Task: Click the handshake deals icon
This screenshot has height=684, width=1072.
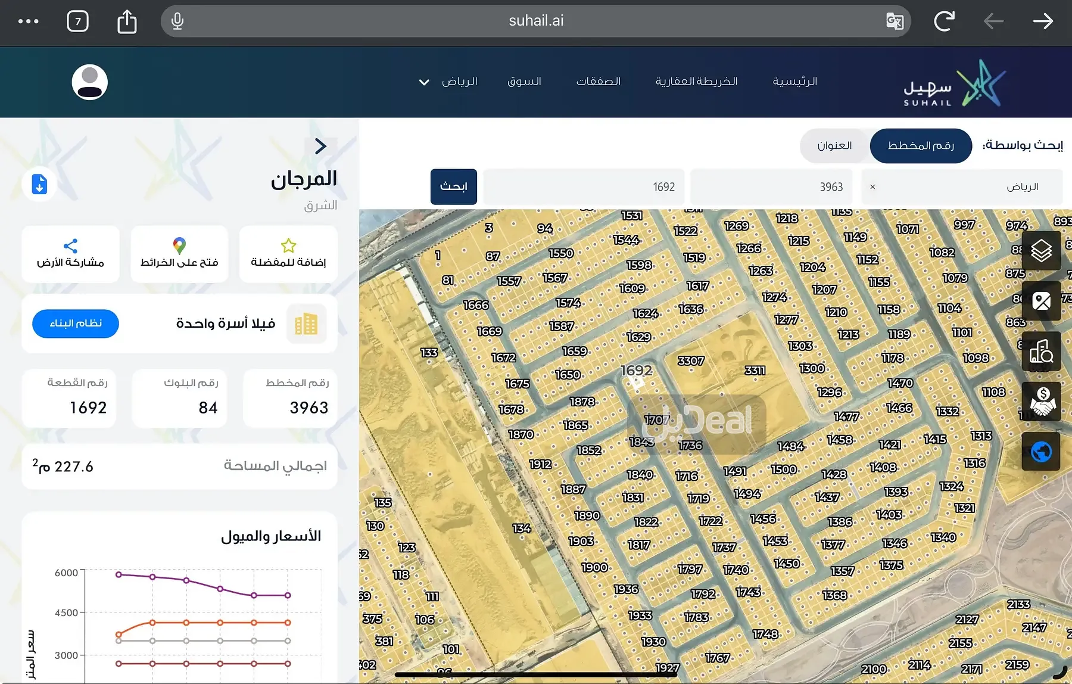Action: point(1040,402)
